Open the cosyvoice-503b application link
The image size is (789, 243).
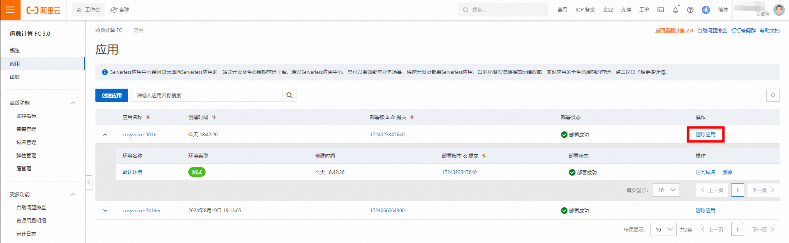tap(139, 135)
